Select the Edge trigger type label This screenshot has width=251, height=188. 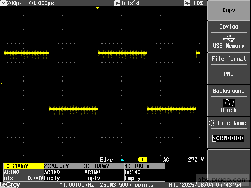[x=107, y=160]
